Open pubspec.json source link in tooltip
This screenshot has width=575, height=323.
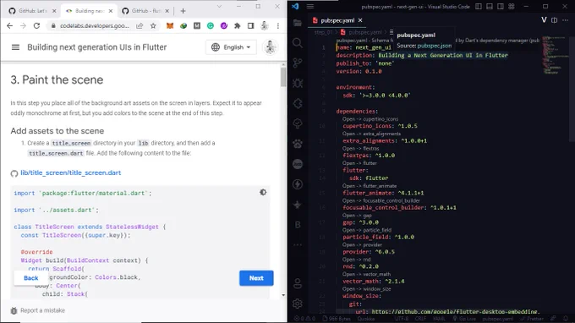pos(434,46)
